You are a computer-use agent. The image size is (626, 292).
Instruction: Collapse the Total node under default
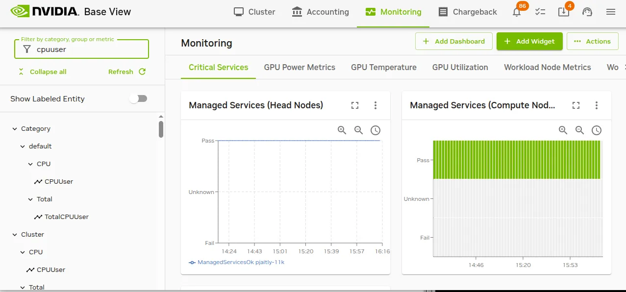(30, 199)
